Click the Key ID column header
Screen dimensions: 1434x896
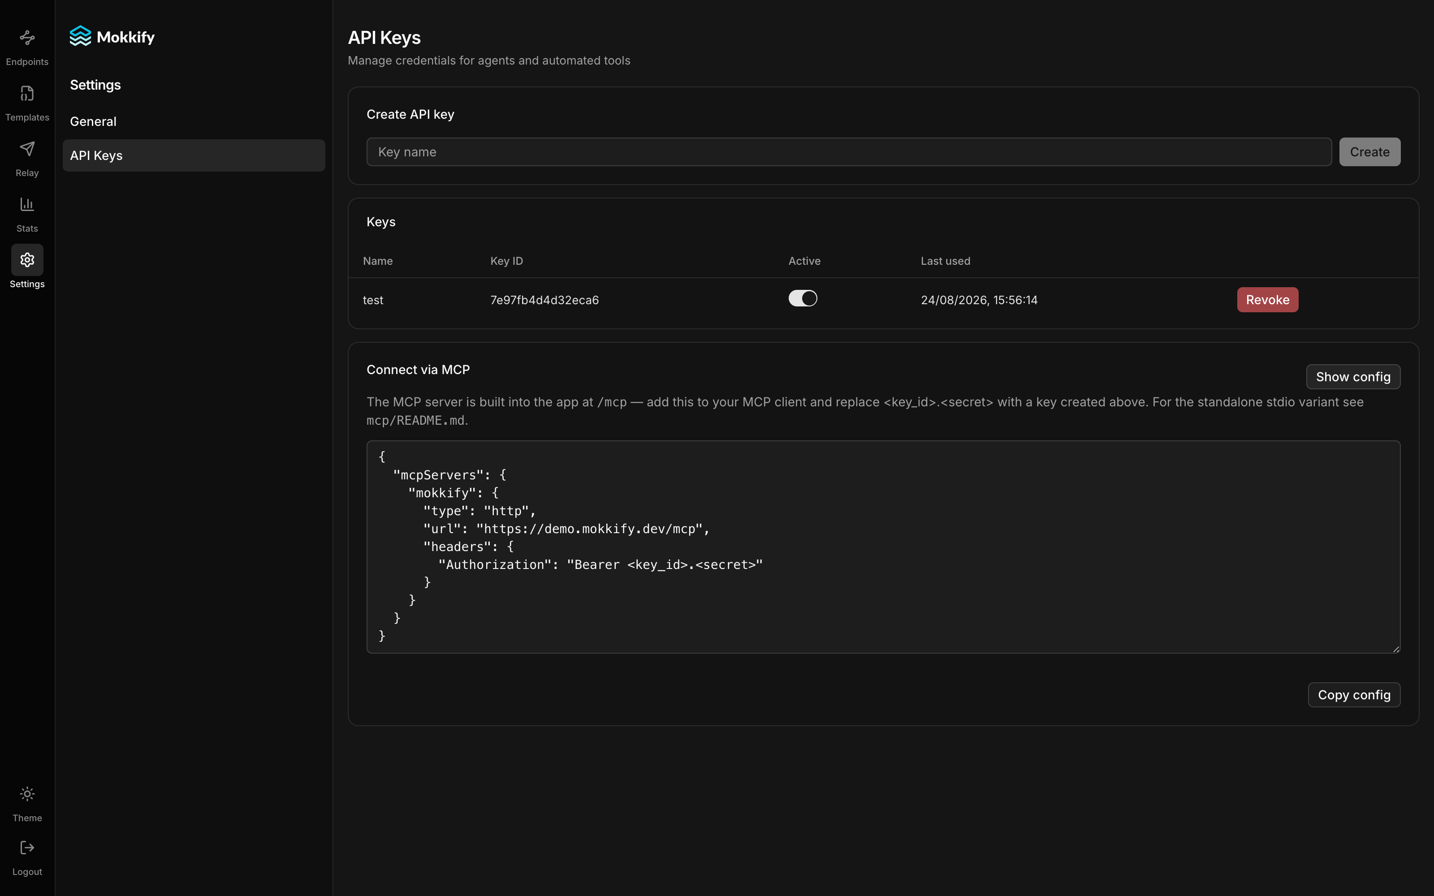coord(507,261)
